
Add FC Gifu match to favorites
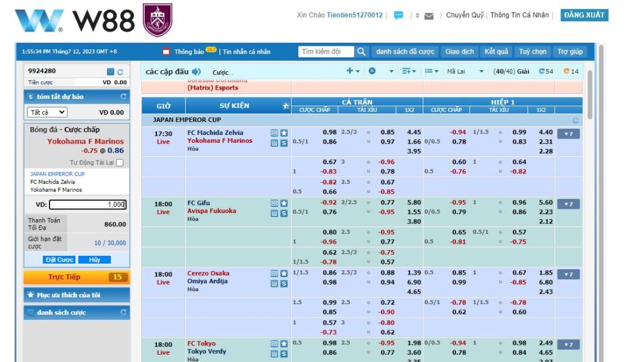tap(284, 203)
